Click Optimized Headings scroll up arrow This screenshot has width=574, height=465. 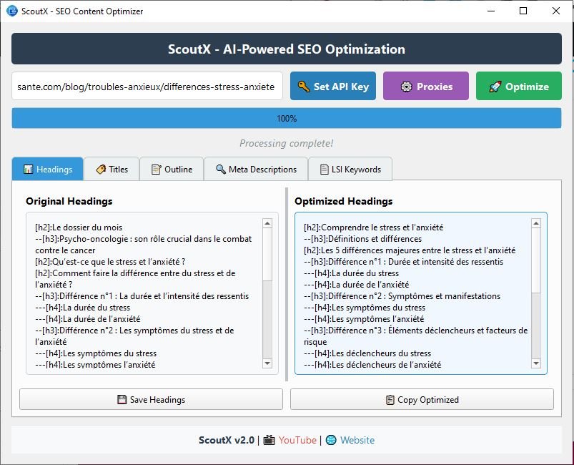536,223
